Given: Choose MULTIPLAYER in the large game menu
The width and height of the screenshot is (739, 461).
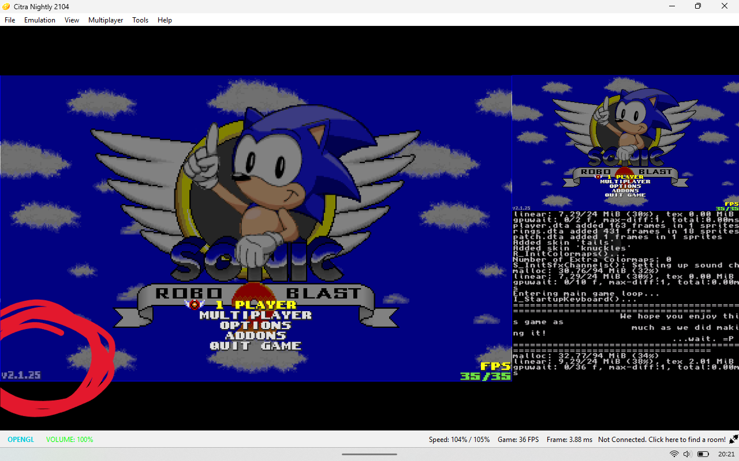Looking at the screenshot, I should pos(256,315).
